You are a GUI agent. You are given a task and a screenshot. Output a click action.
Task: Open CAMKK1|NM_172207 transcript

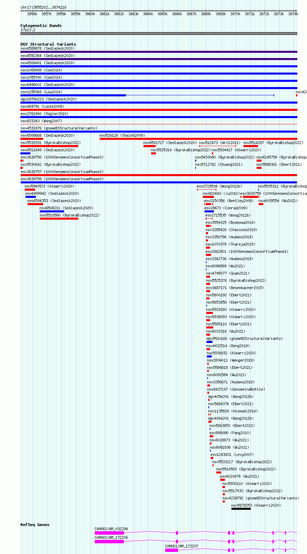coord(181,546)
